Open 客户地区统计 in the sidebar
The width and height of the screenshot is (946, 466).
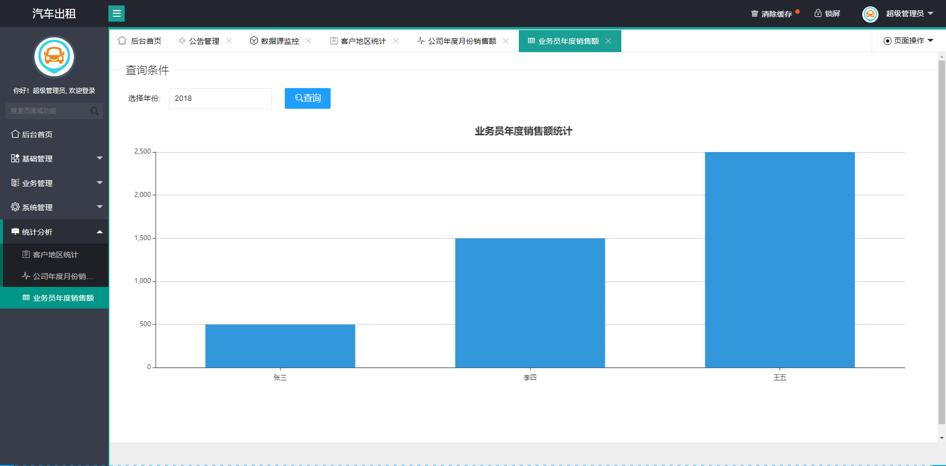55,254
